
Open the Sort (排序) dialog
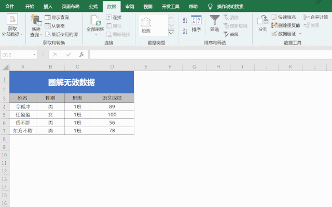[196, 24]
